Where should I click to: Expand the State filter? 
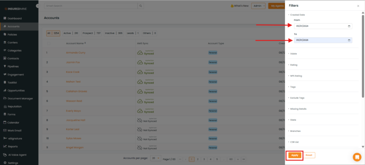[x=292, y=120]
